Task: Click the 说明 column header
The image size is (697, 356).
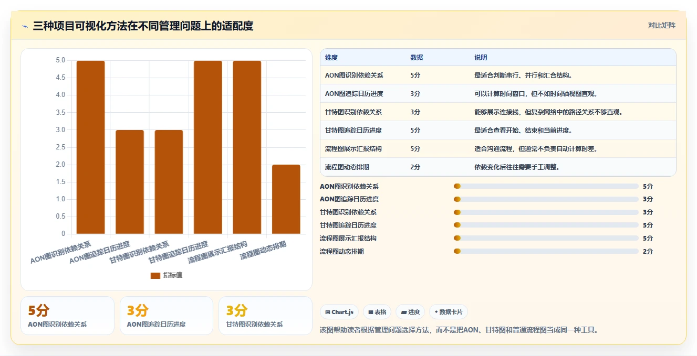Action: click(481, 57)
